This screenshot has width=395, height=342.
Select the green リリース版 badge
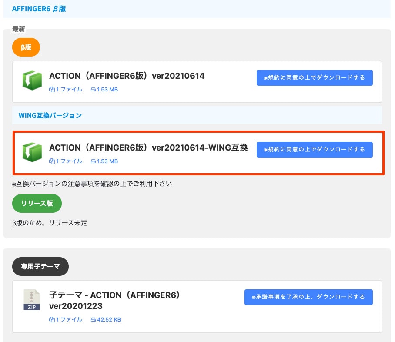[x=37, y=203]
